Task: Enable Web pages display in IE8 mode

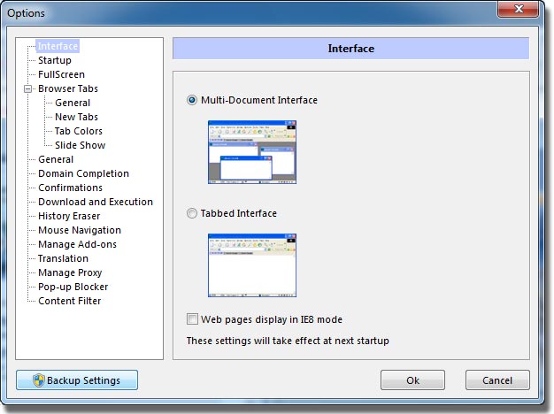Action: pyautogui.click(x=192, y=319)
